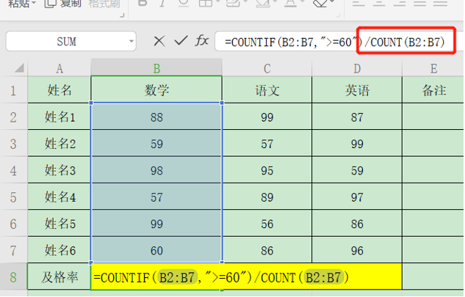
Task: Click 姓名3's 英语 score 59
Action: (357, 170)
